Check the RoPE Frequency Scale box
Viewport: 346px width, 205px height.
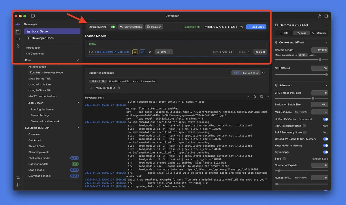[305, 132]
